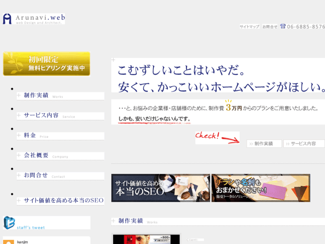Open the 本当のSEO banner image
This screenshot has width=325, height=244.
pyautogui.click(x=160, y=188)
